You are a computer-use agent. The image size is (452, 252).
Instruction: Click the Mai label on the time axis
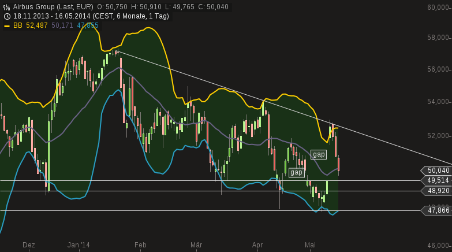(x=310, y=245)
